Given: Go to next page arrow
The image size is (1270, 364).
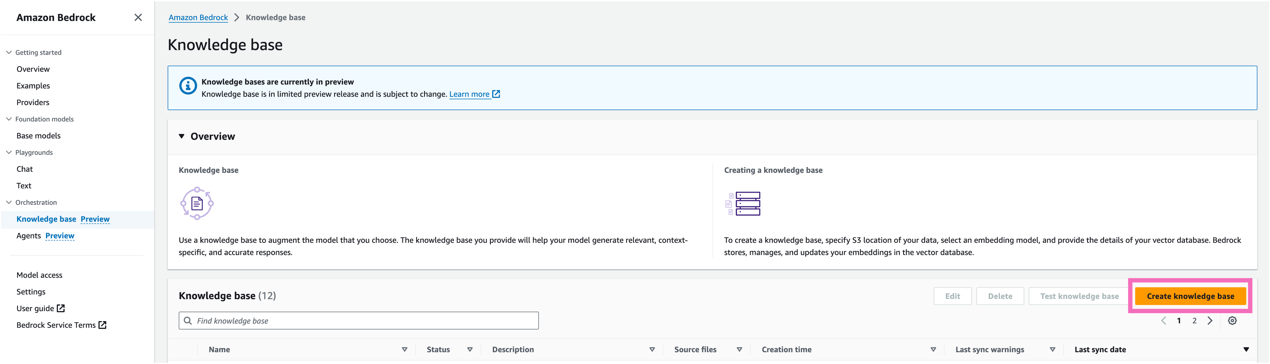Looking at the screenshot, I should pyautogui.click(x=1210, y=321).
